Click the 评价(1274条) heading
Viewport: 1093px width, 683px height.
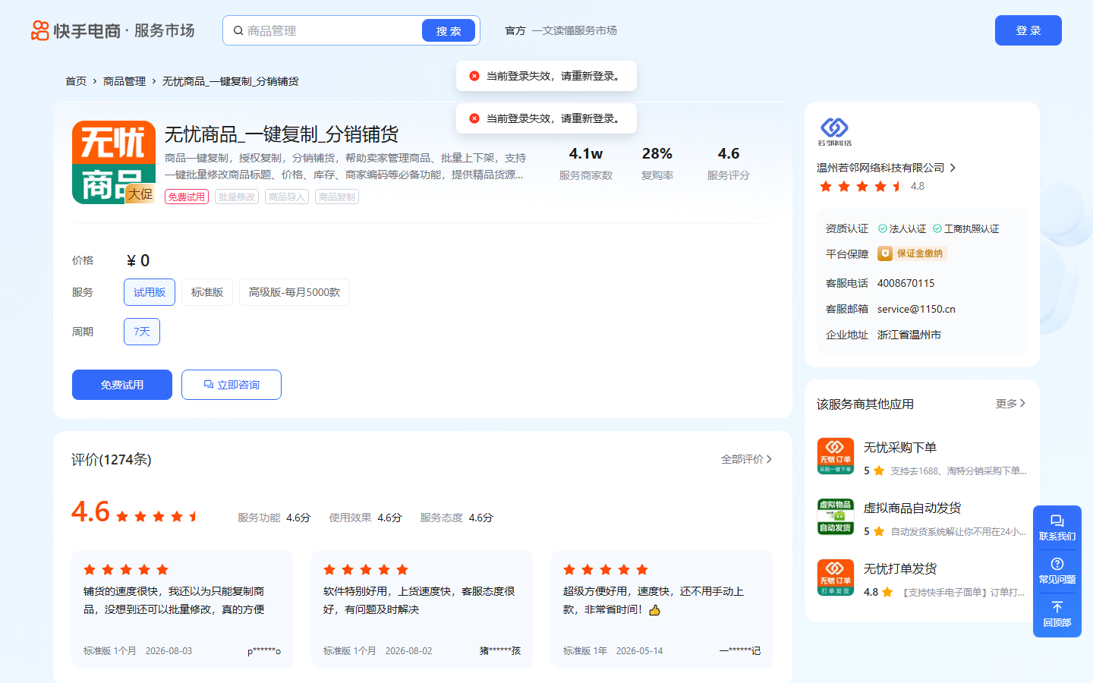(x=112, y=459)
